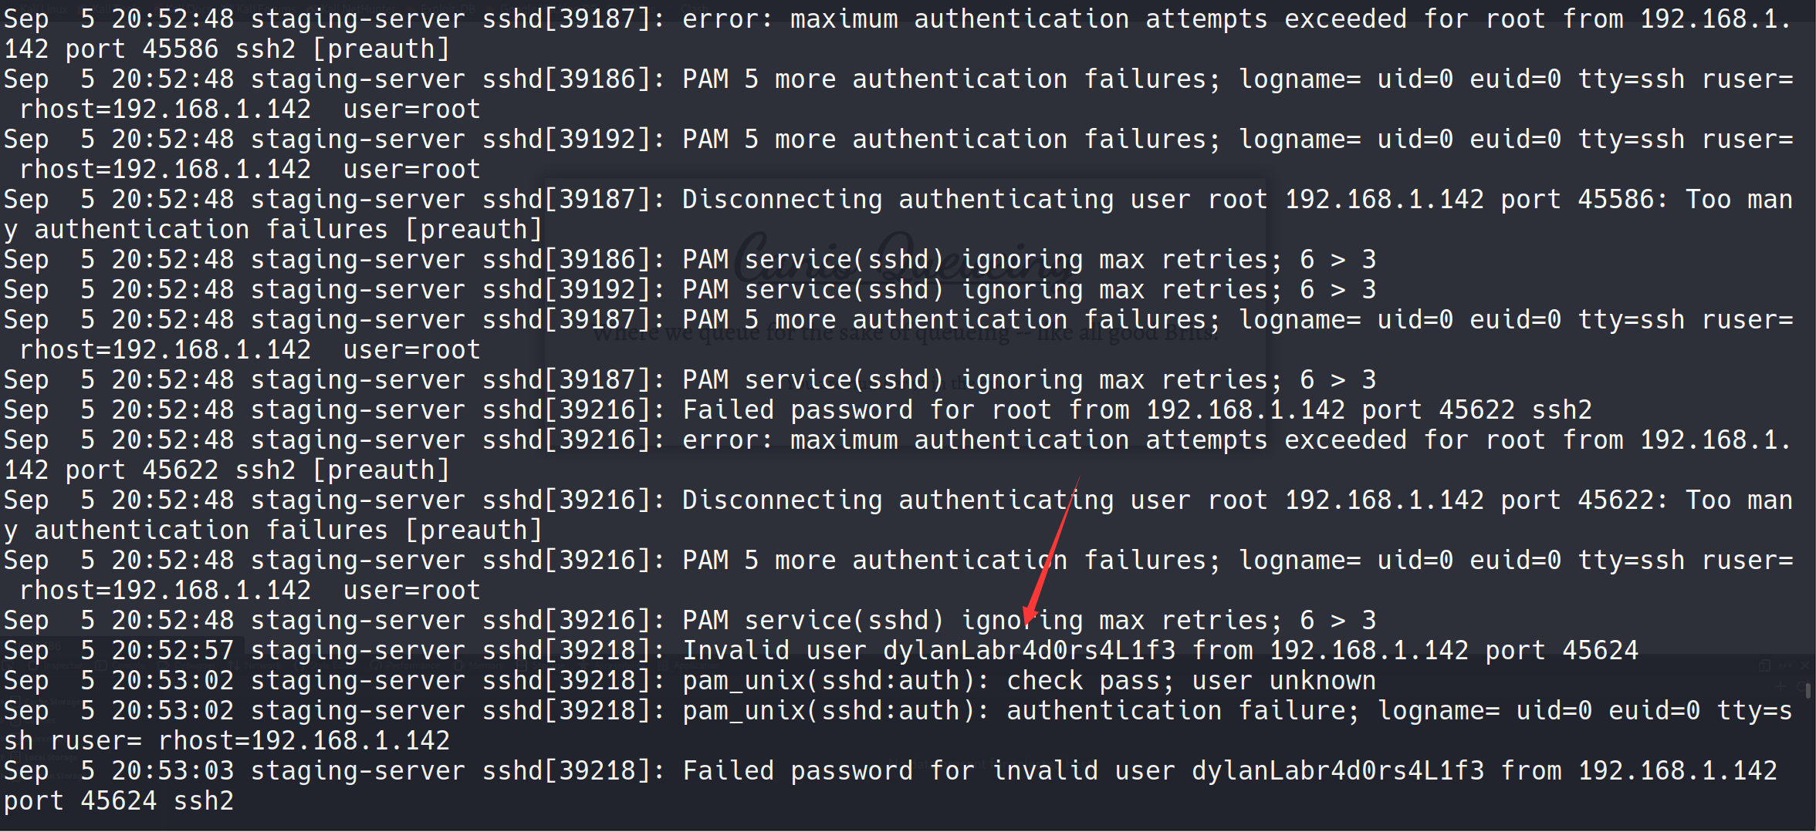Click username in the Failed password for invalid user line
Screen dimensions: 1816x832
[1337, 771]
